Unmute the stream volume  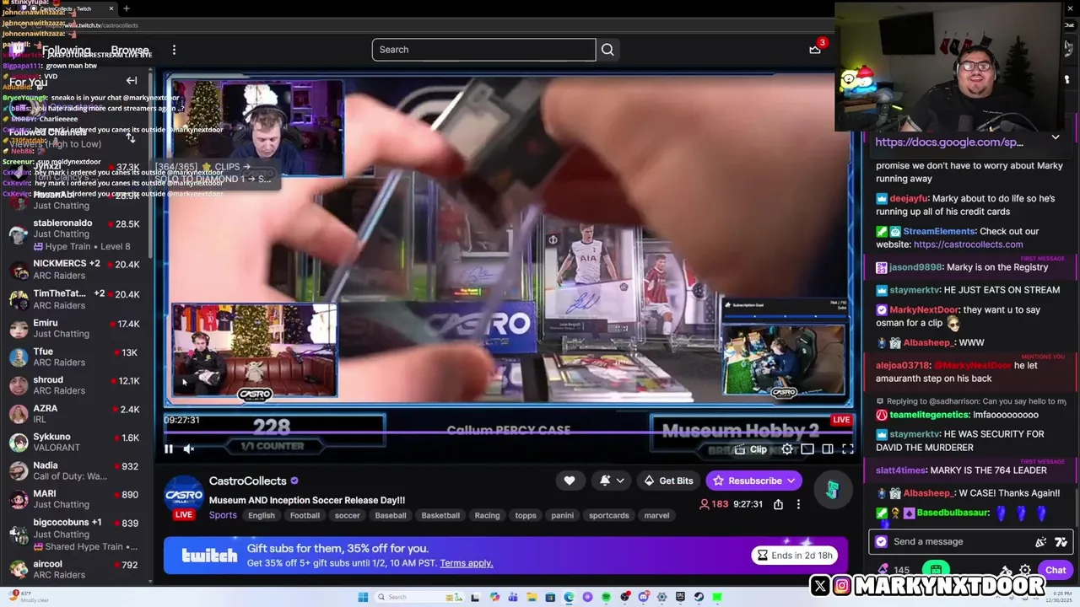coord(189,449)
